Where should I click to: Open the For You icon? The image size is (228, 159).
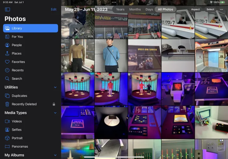click(x=7, y=37)
